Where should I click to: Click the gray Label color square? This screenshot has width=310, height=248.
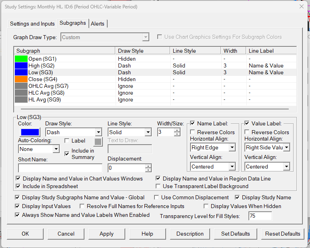click(98, 141)
